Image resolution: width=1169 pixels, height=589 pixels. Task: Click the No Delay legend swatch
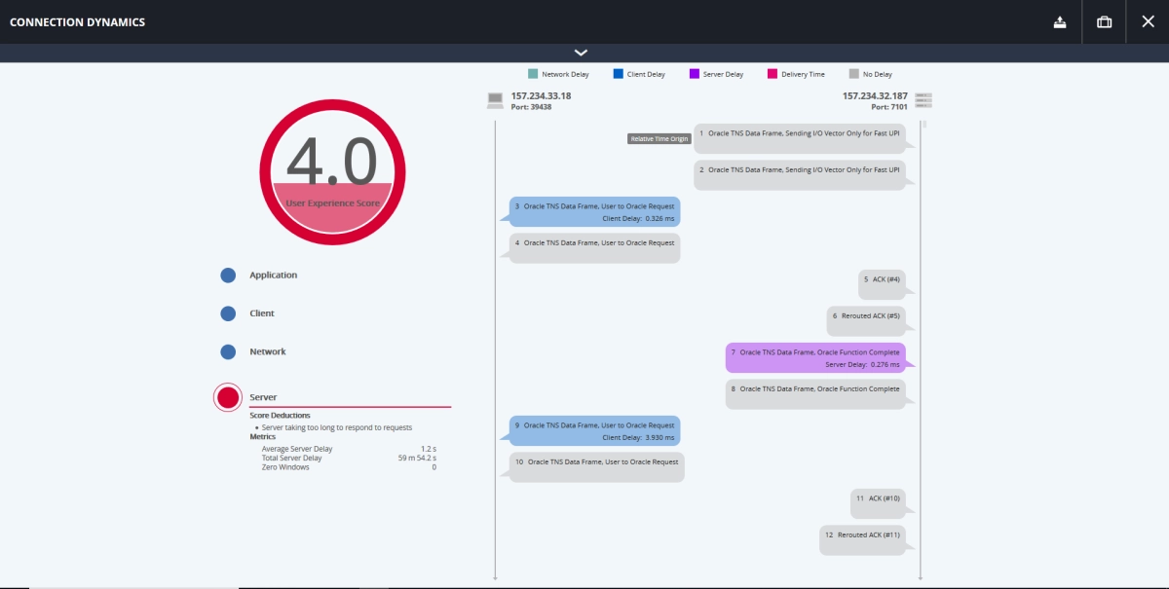click(854, 74)
